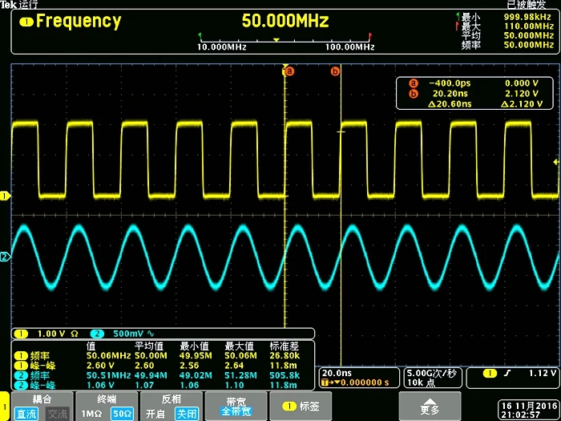Image resolution: width=561 pixels, height=421 pixels.
Task: Click the 5.00G sample rate readout
Action: pyautogui.click(x=432, y=374)
